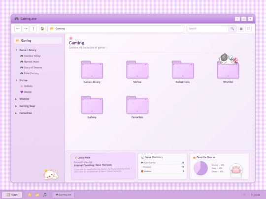266x199 pixels.
Task: Click the Otome genre legend entry
Action: pos(218,165)
